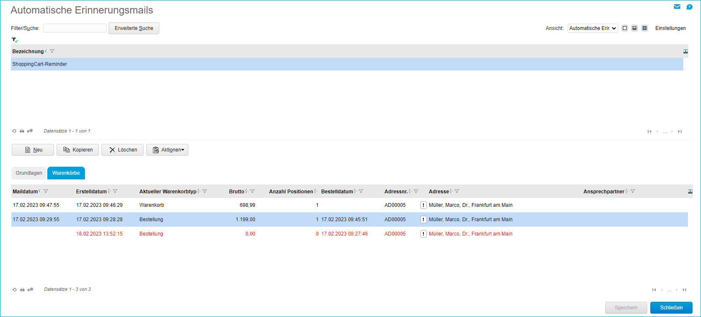
Task: Jump to last page of Warenkörbe table
Action: pyautogui.click(x=685, y=290)
